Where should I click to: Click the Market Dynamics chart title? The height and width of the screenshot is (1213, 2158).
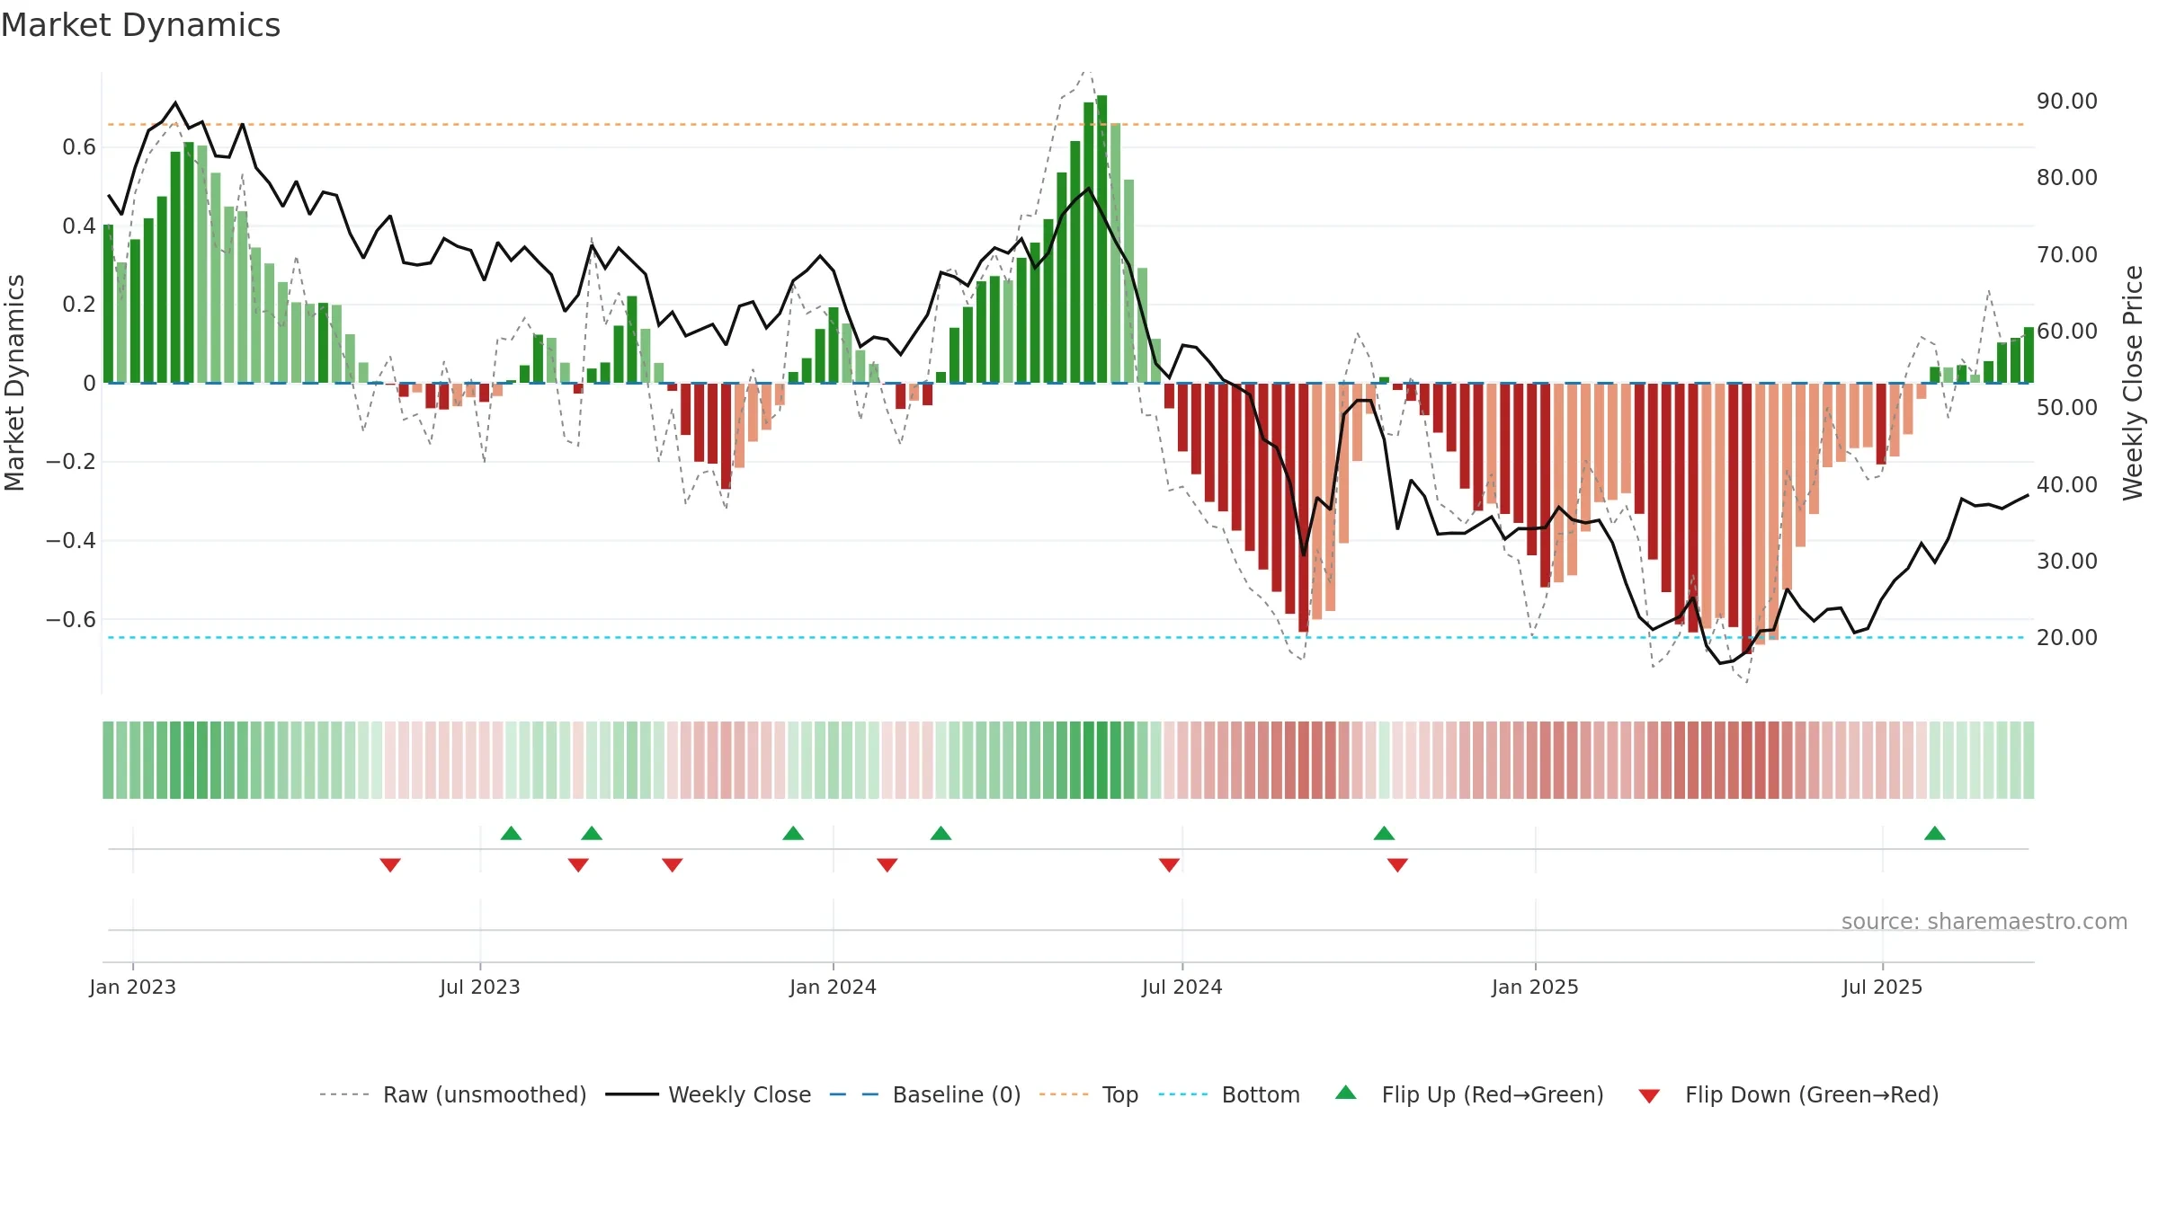tap(141, 25)
